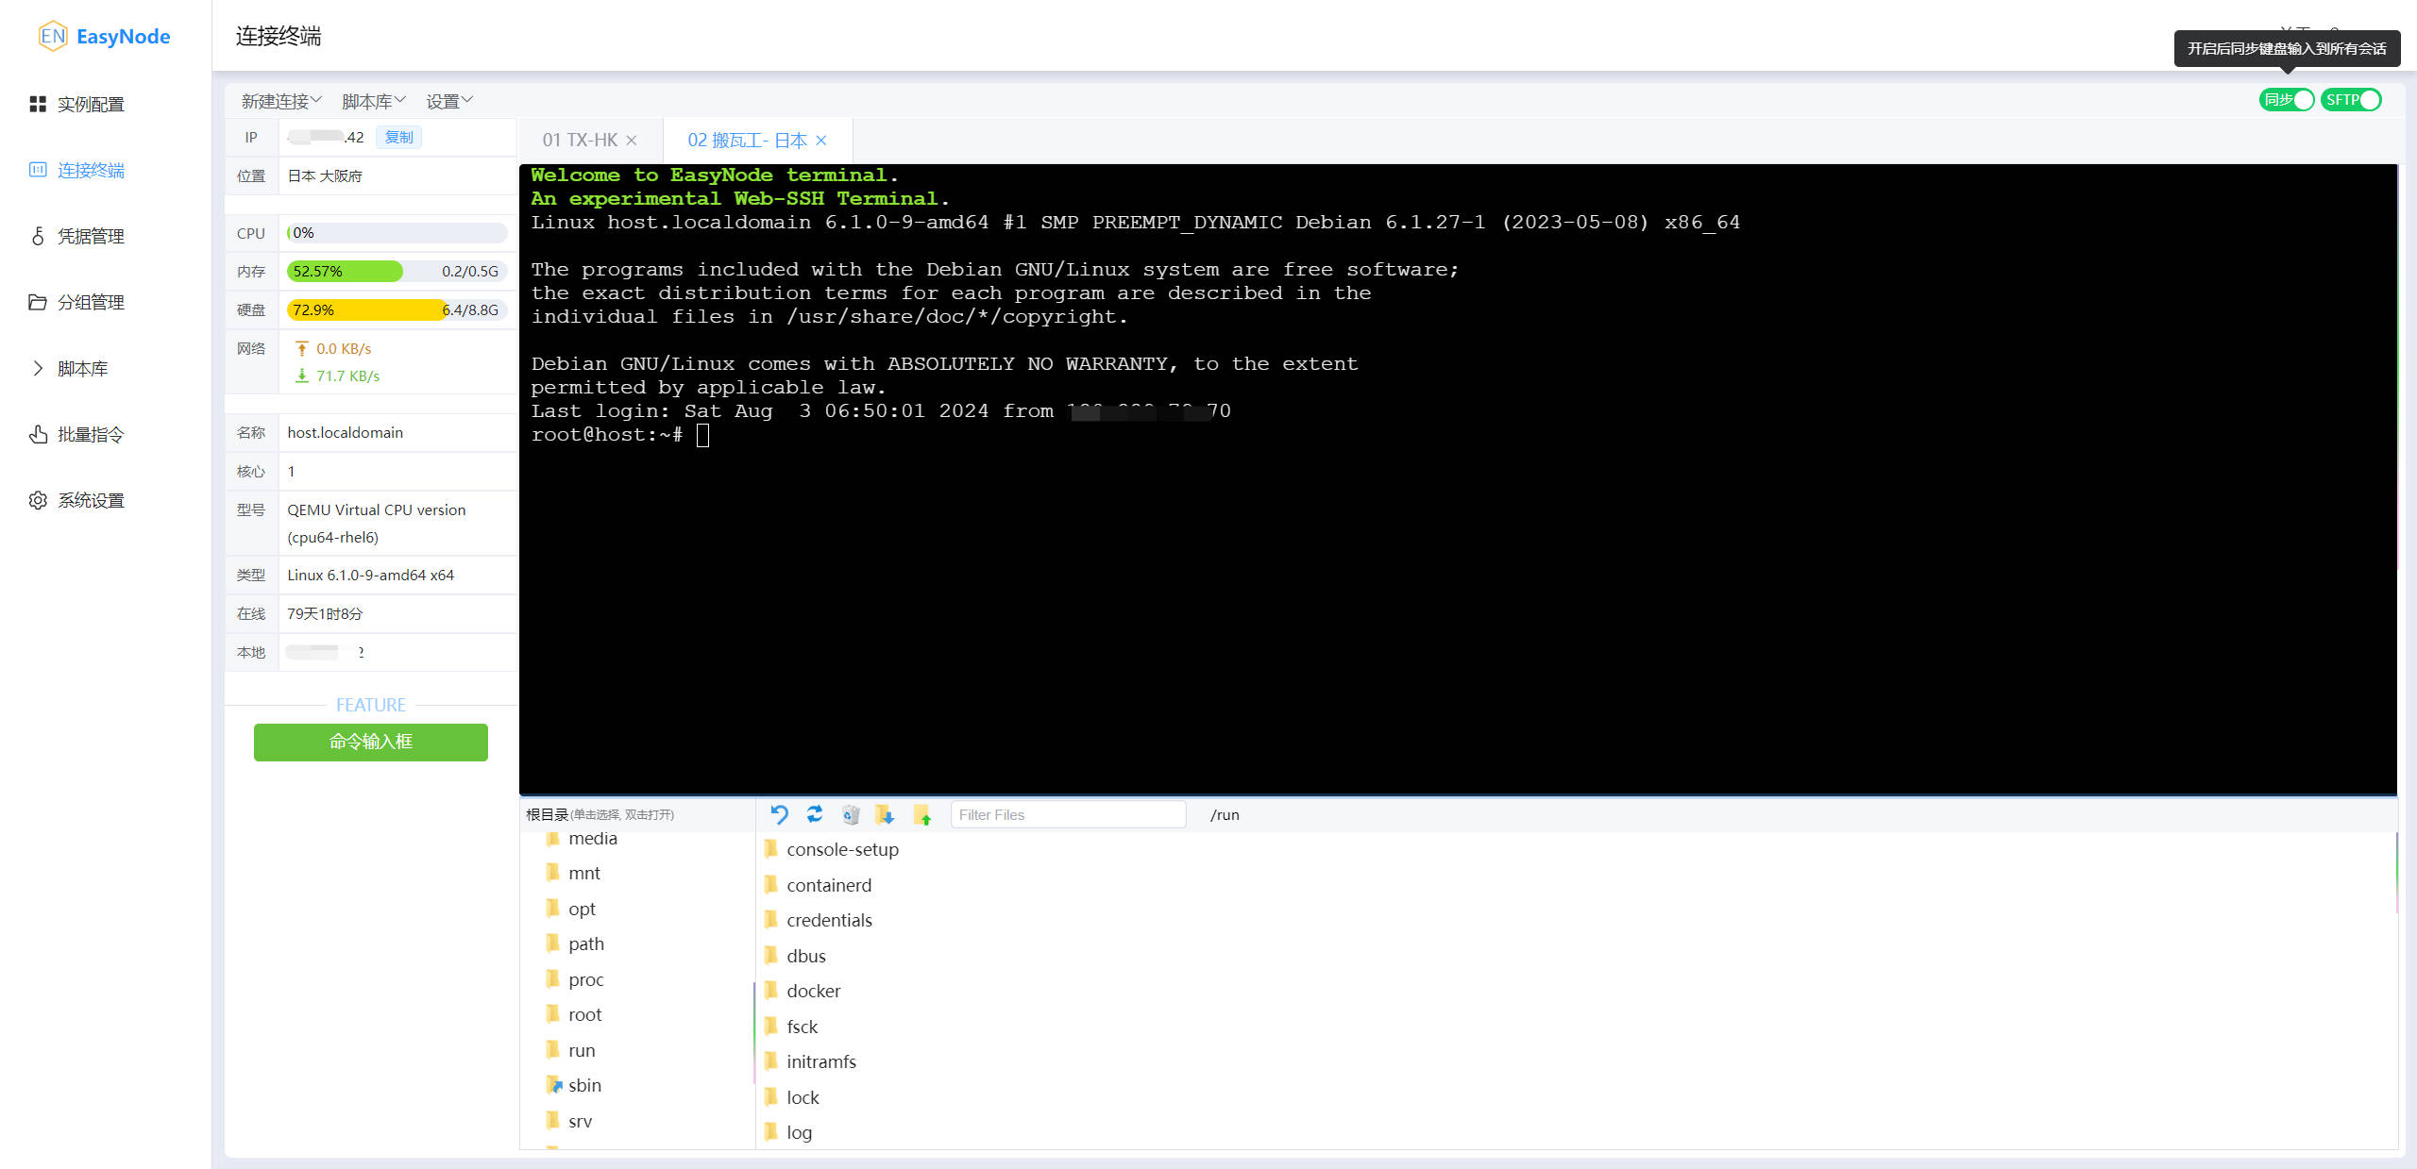Screen dimensions: 2417x1169
Task: Click the EasyNode logo icon
Action: click(53, 36)
